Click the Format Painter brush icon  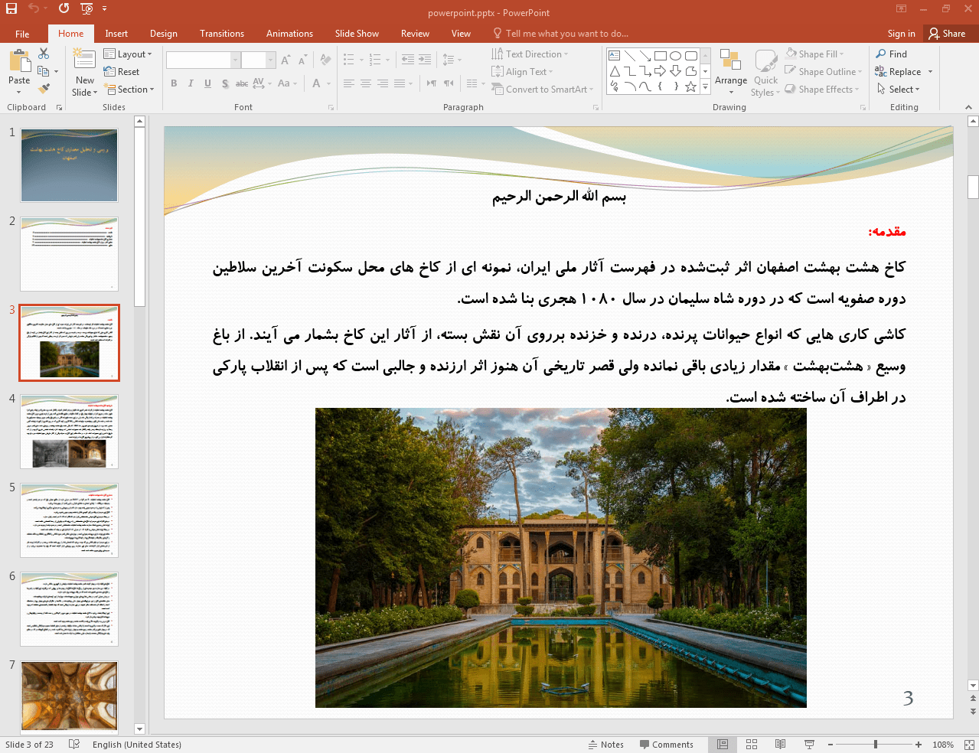coord(44,90)
